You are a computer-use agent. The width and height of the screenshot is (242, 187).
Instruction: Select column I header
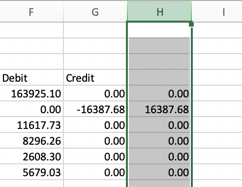pos(217,12)
